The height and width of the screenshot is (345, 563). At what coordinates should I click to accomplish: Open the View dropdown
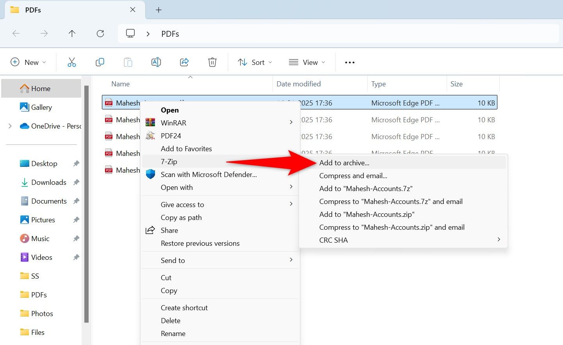click(307, 62)
